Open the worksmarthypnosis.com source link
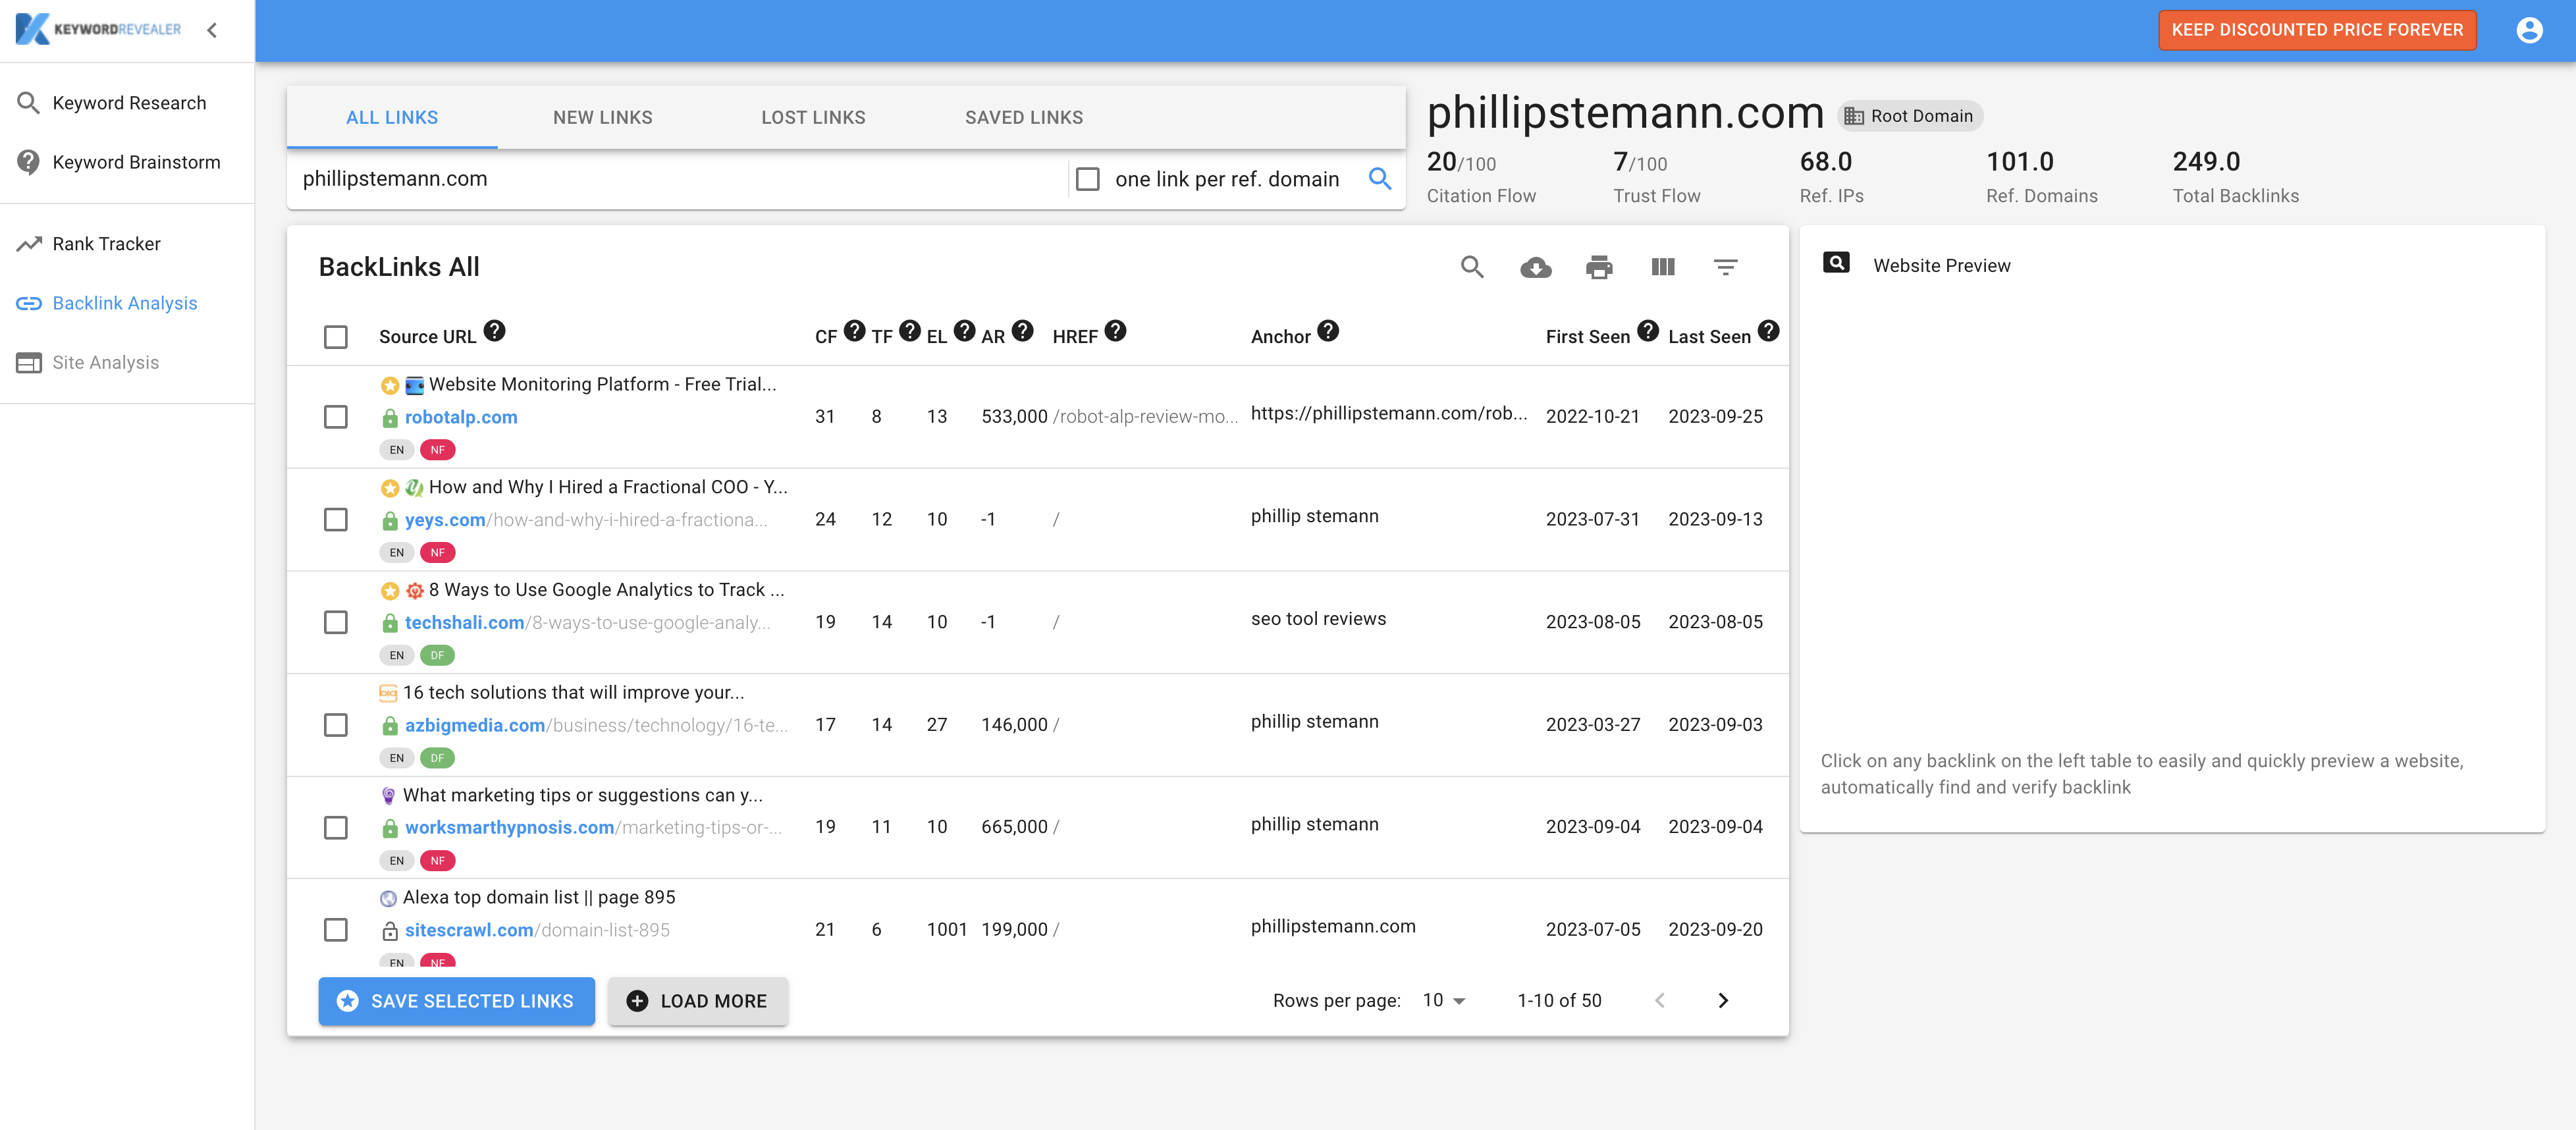2576x1130 pixels. (x=509, y=828)
